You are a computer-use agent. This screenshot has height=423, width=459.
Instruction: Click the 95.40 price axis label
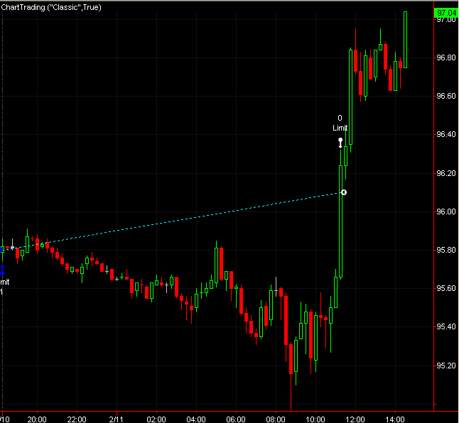[x=446, y=326]
